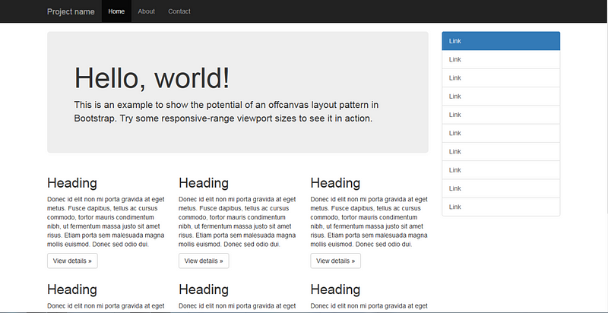
Task: Click the last Link in sidebar list
Action: [500, 207]
